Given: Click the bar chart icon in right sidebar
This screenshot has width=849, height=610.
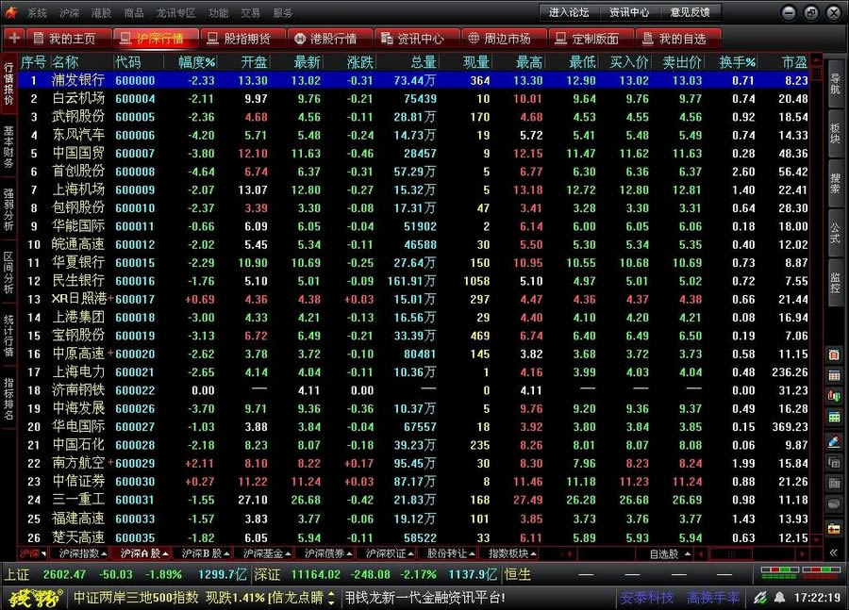Looking at the screenshot, I should point(834,397).
